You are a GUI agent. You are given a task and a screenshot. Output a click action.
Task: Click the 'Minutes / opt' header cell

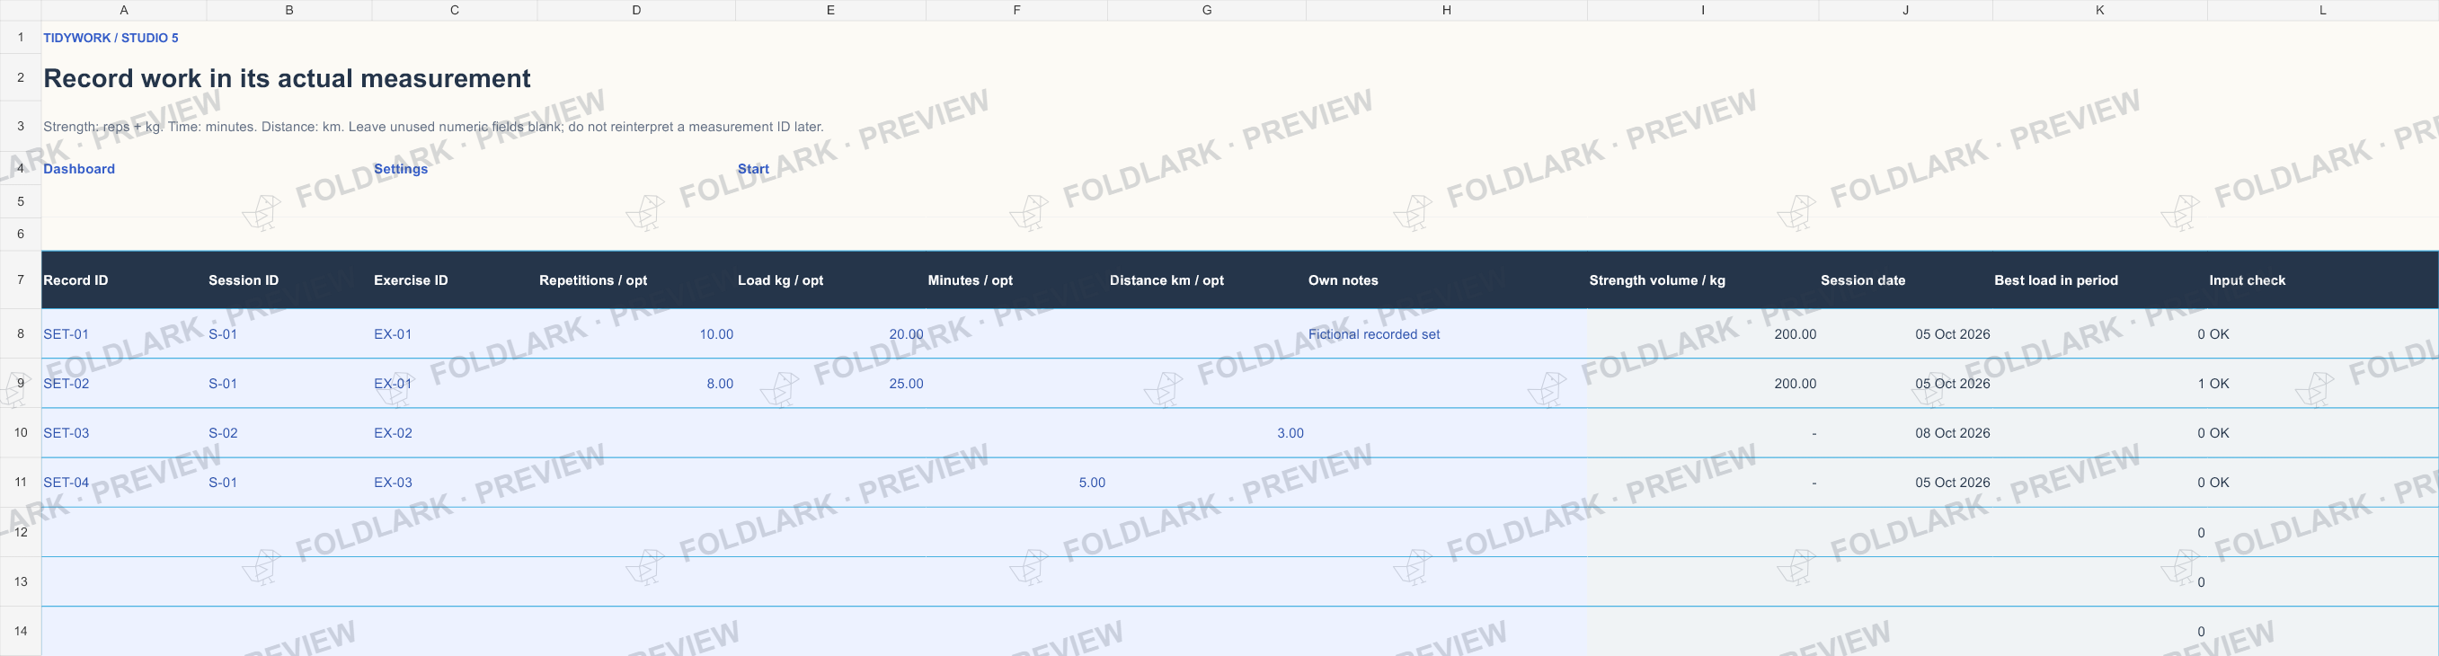pos(1017,280)
